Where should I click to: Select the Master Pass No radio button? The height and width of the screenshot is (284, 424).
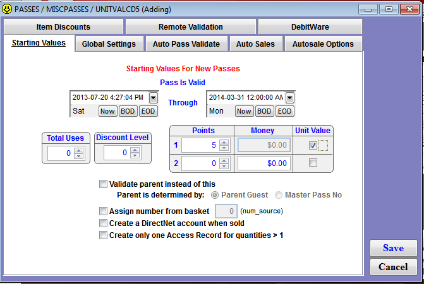[279, 195]
